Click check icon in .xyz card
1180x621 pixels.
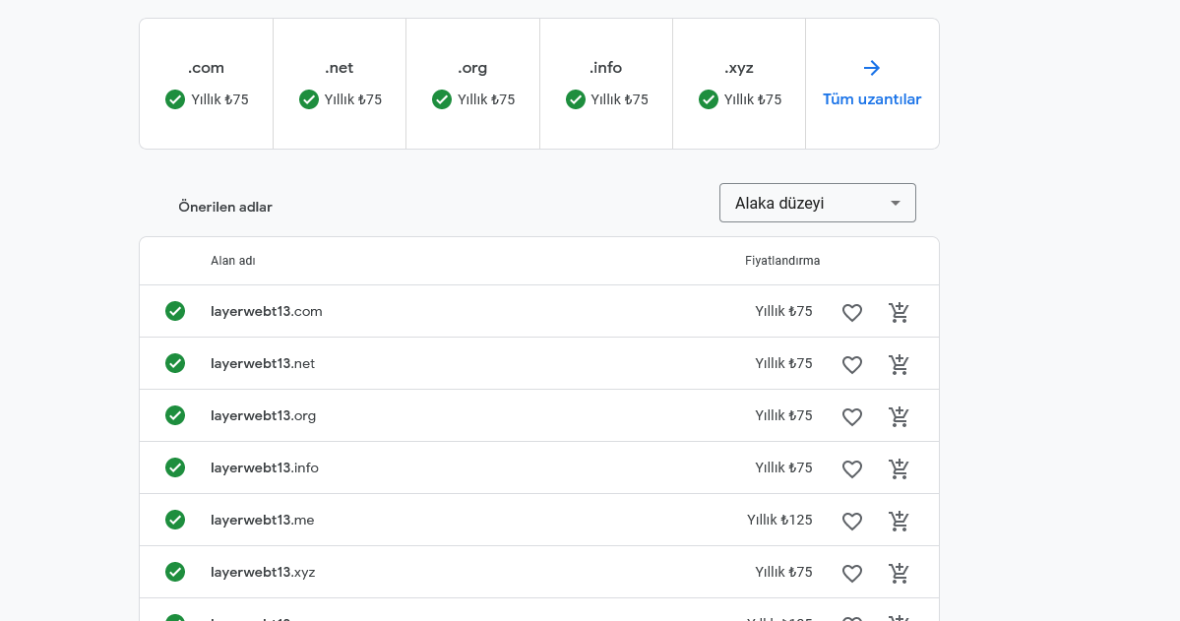point(709,99)
